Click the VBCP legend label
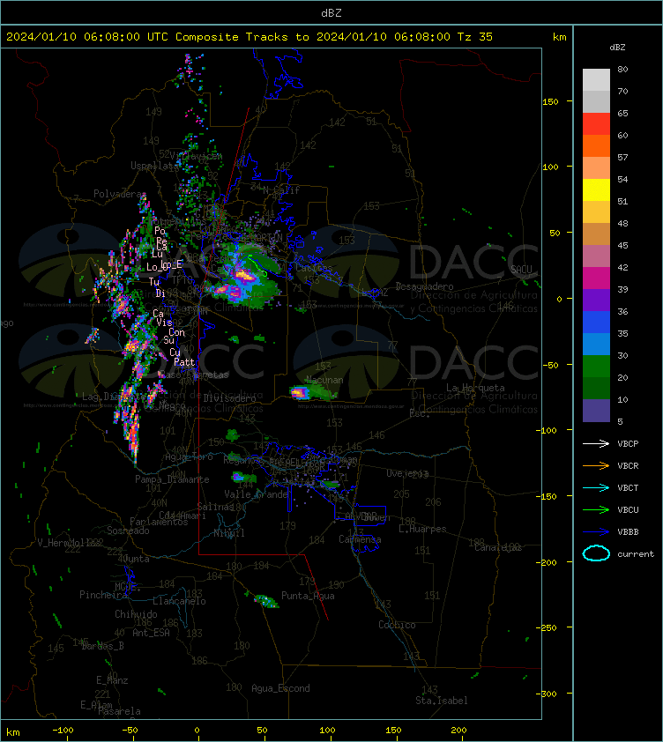This screenshot has width=663, height=742. (628, 443)
